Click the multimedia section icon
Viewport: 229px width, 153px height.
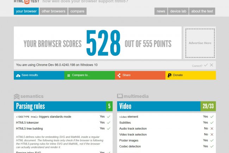pos(120,96)
